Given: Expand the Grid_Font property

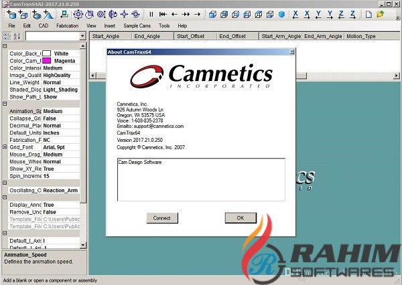Looking at the screenshot, I should click(5, 147).
